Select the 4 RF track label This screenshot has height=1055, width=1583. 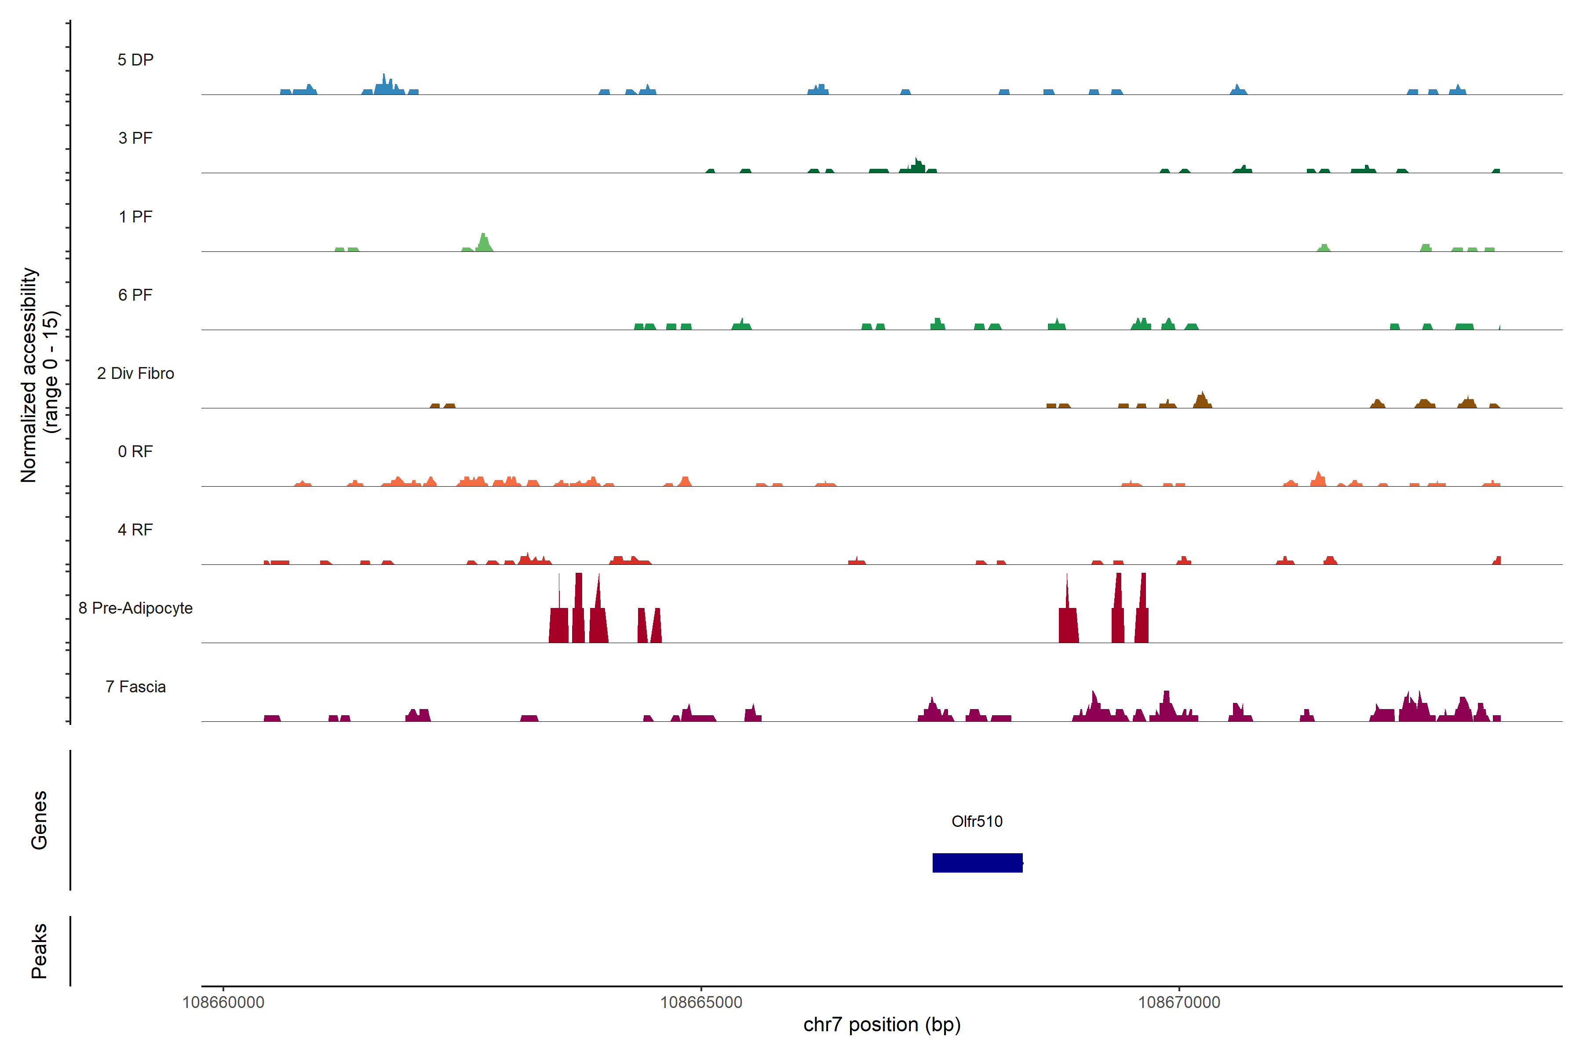tap(135, 530)
